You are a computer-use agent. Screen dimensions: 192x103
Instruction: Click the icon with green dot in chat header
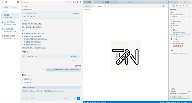[x=80, y=2]
